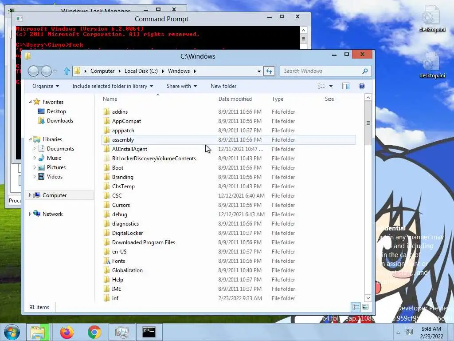Viewport: 454px width, 341px height.
Task: Open the Organize menu
Action: click(x=46, y=86)
